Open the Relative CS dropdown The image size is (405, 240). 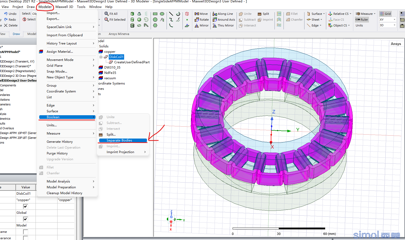[340, 14]
